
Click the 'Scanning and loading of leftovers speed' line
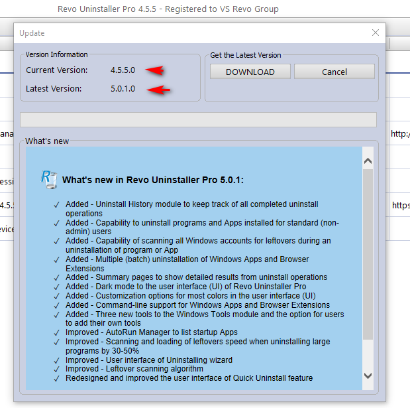(x=197, y=346)
